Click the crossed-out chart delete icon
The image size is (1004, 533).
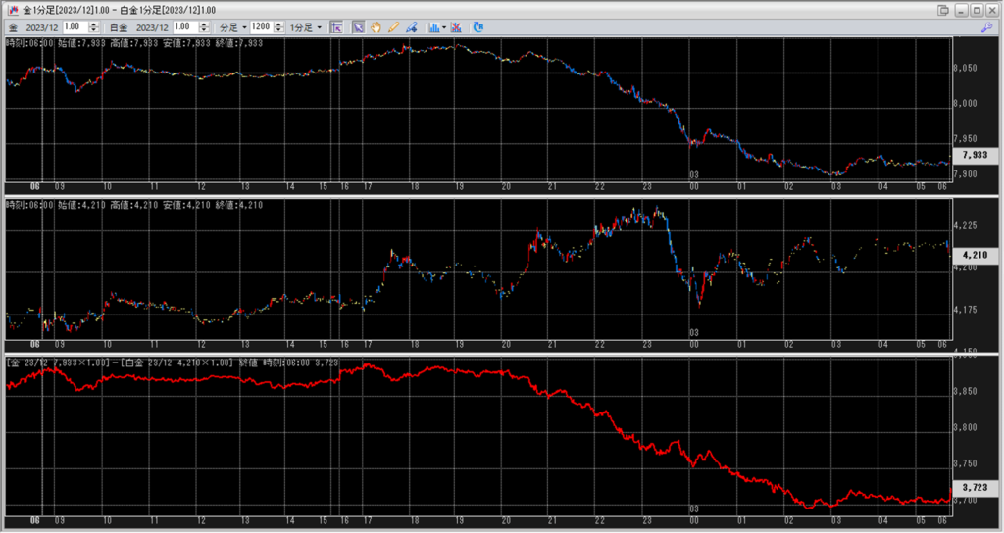click(x=457, y=27)
